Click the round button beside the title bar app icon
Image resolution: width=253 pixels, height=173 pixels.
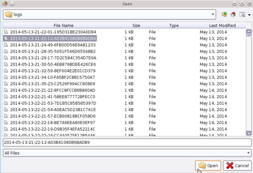pyautogui.click(x=12, y=4)
